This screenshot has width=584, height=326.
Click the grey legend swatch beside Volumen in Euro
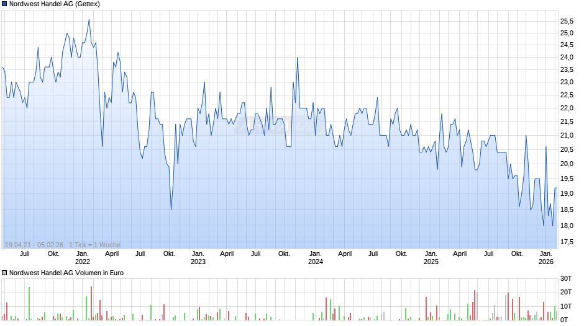(4, 273)
